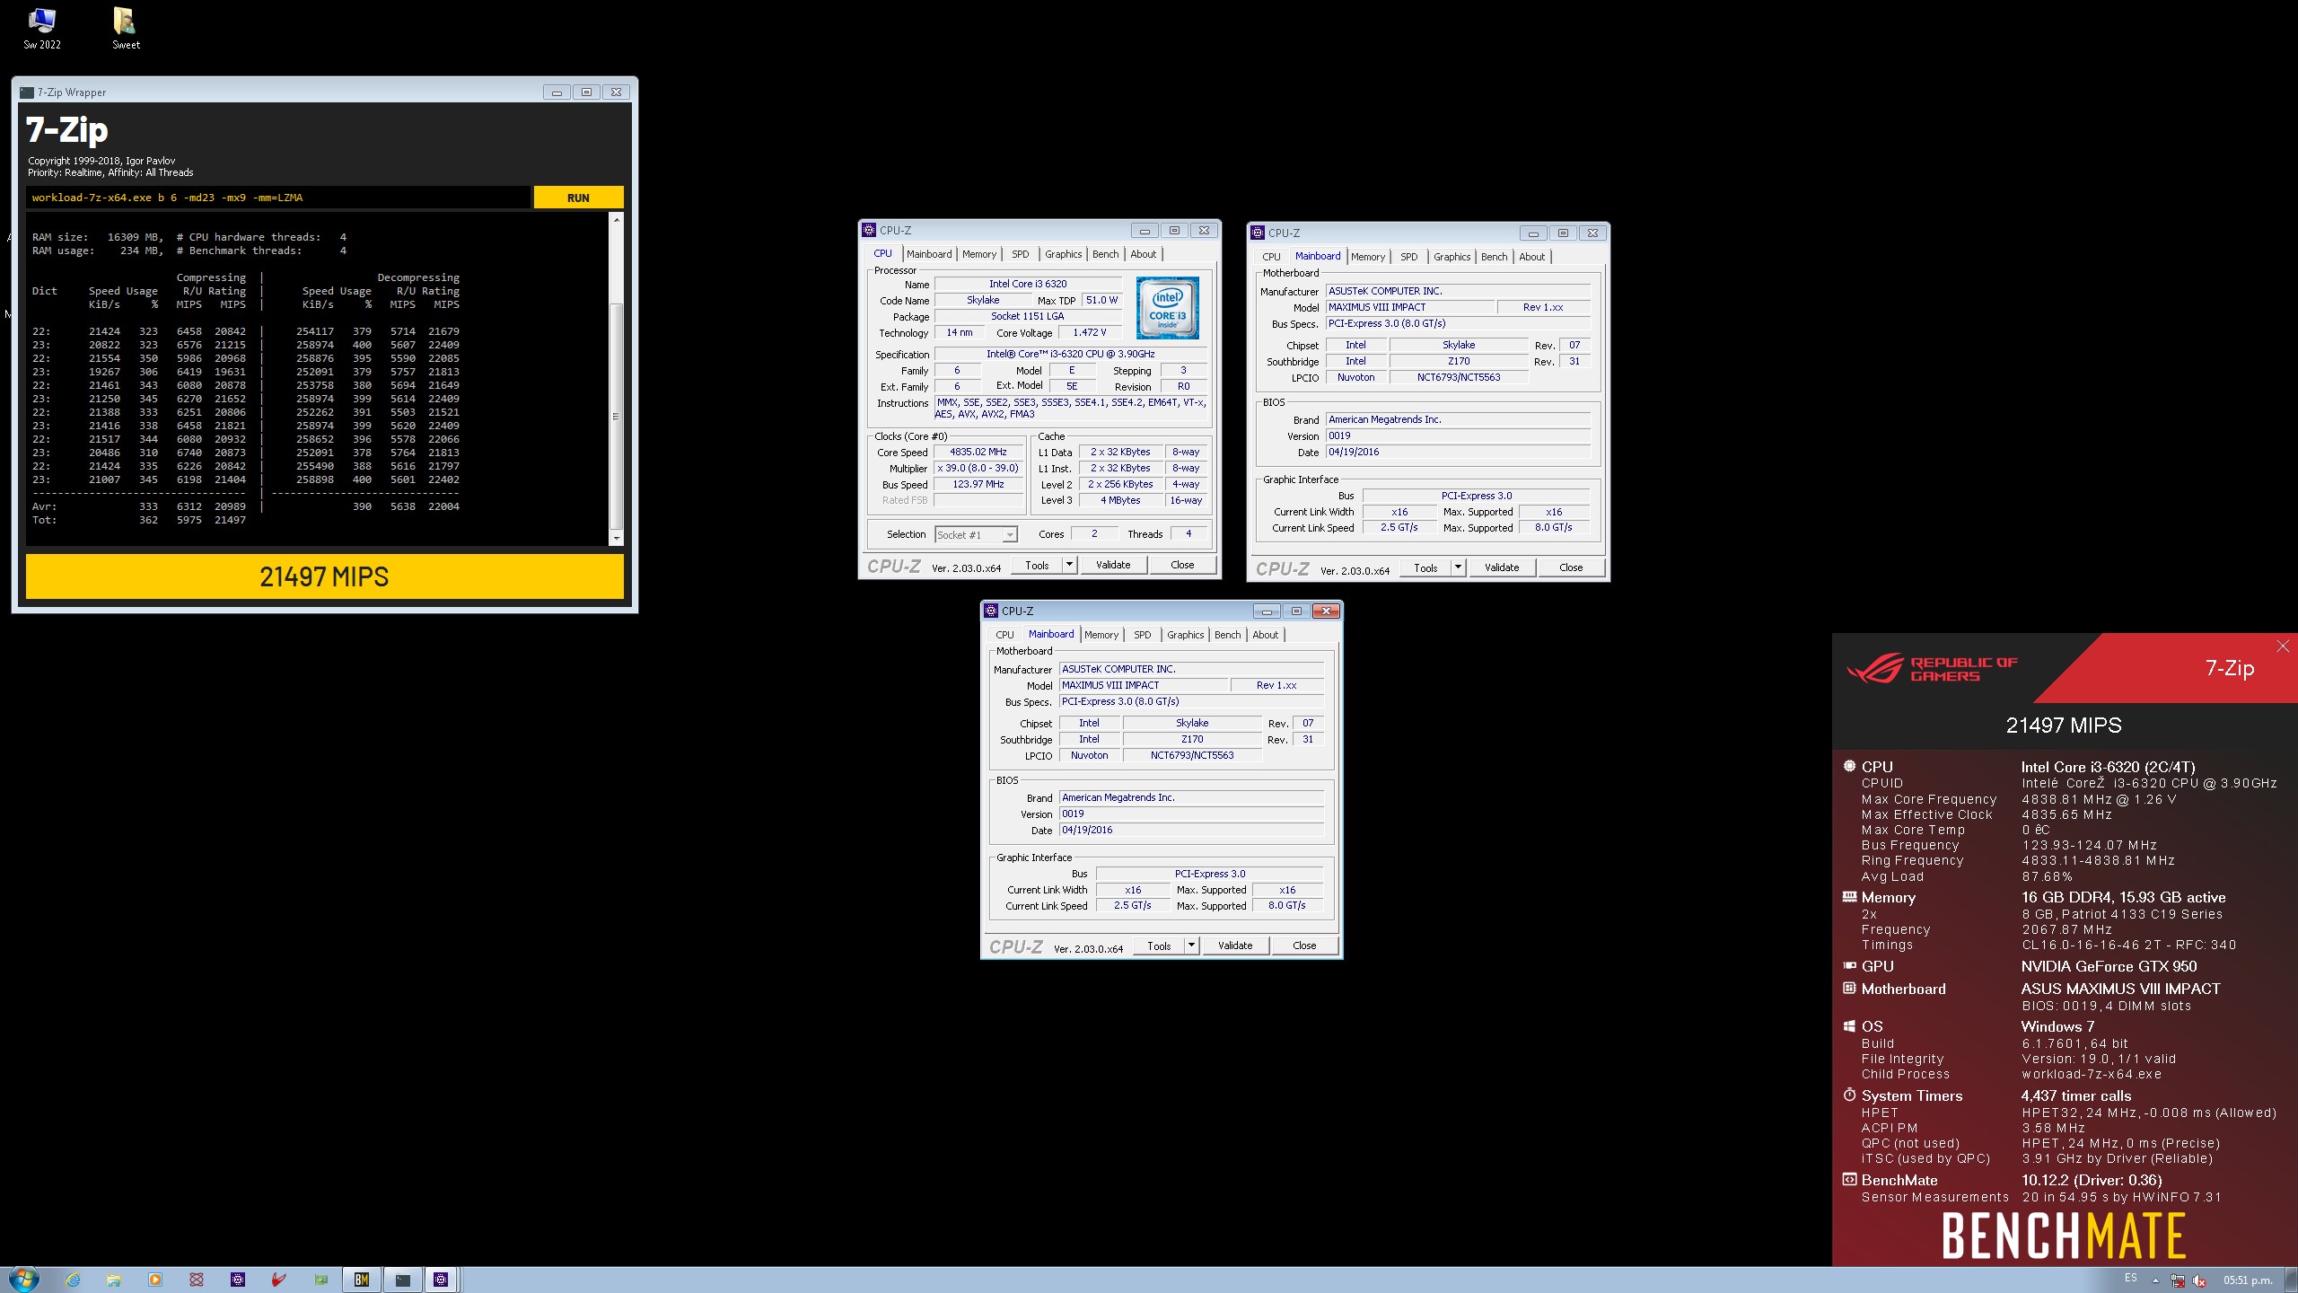Click the muted volume tray icon

pos(2199,1280)
